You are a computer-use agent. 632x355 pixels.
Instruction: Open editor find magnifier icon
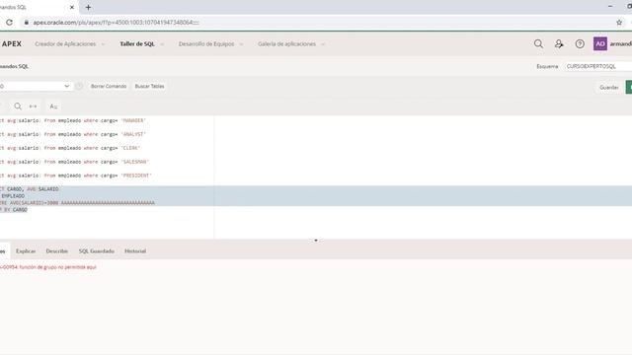(18, 106)
